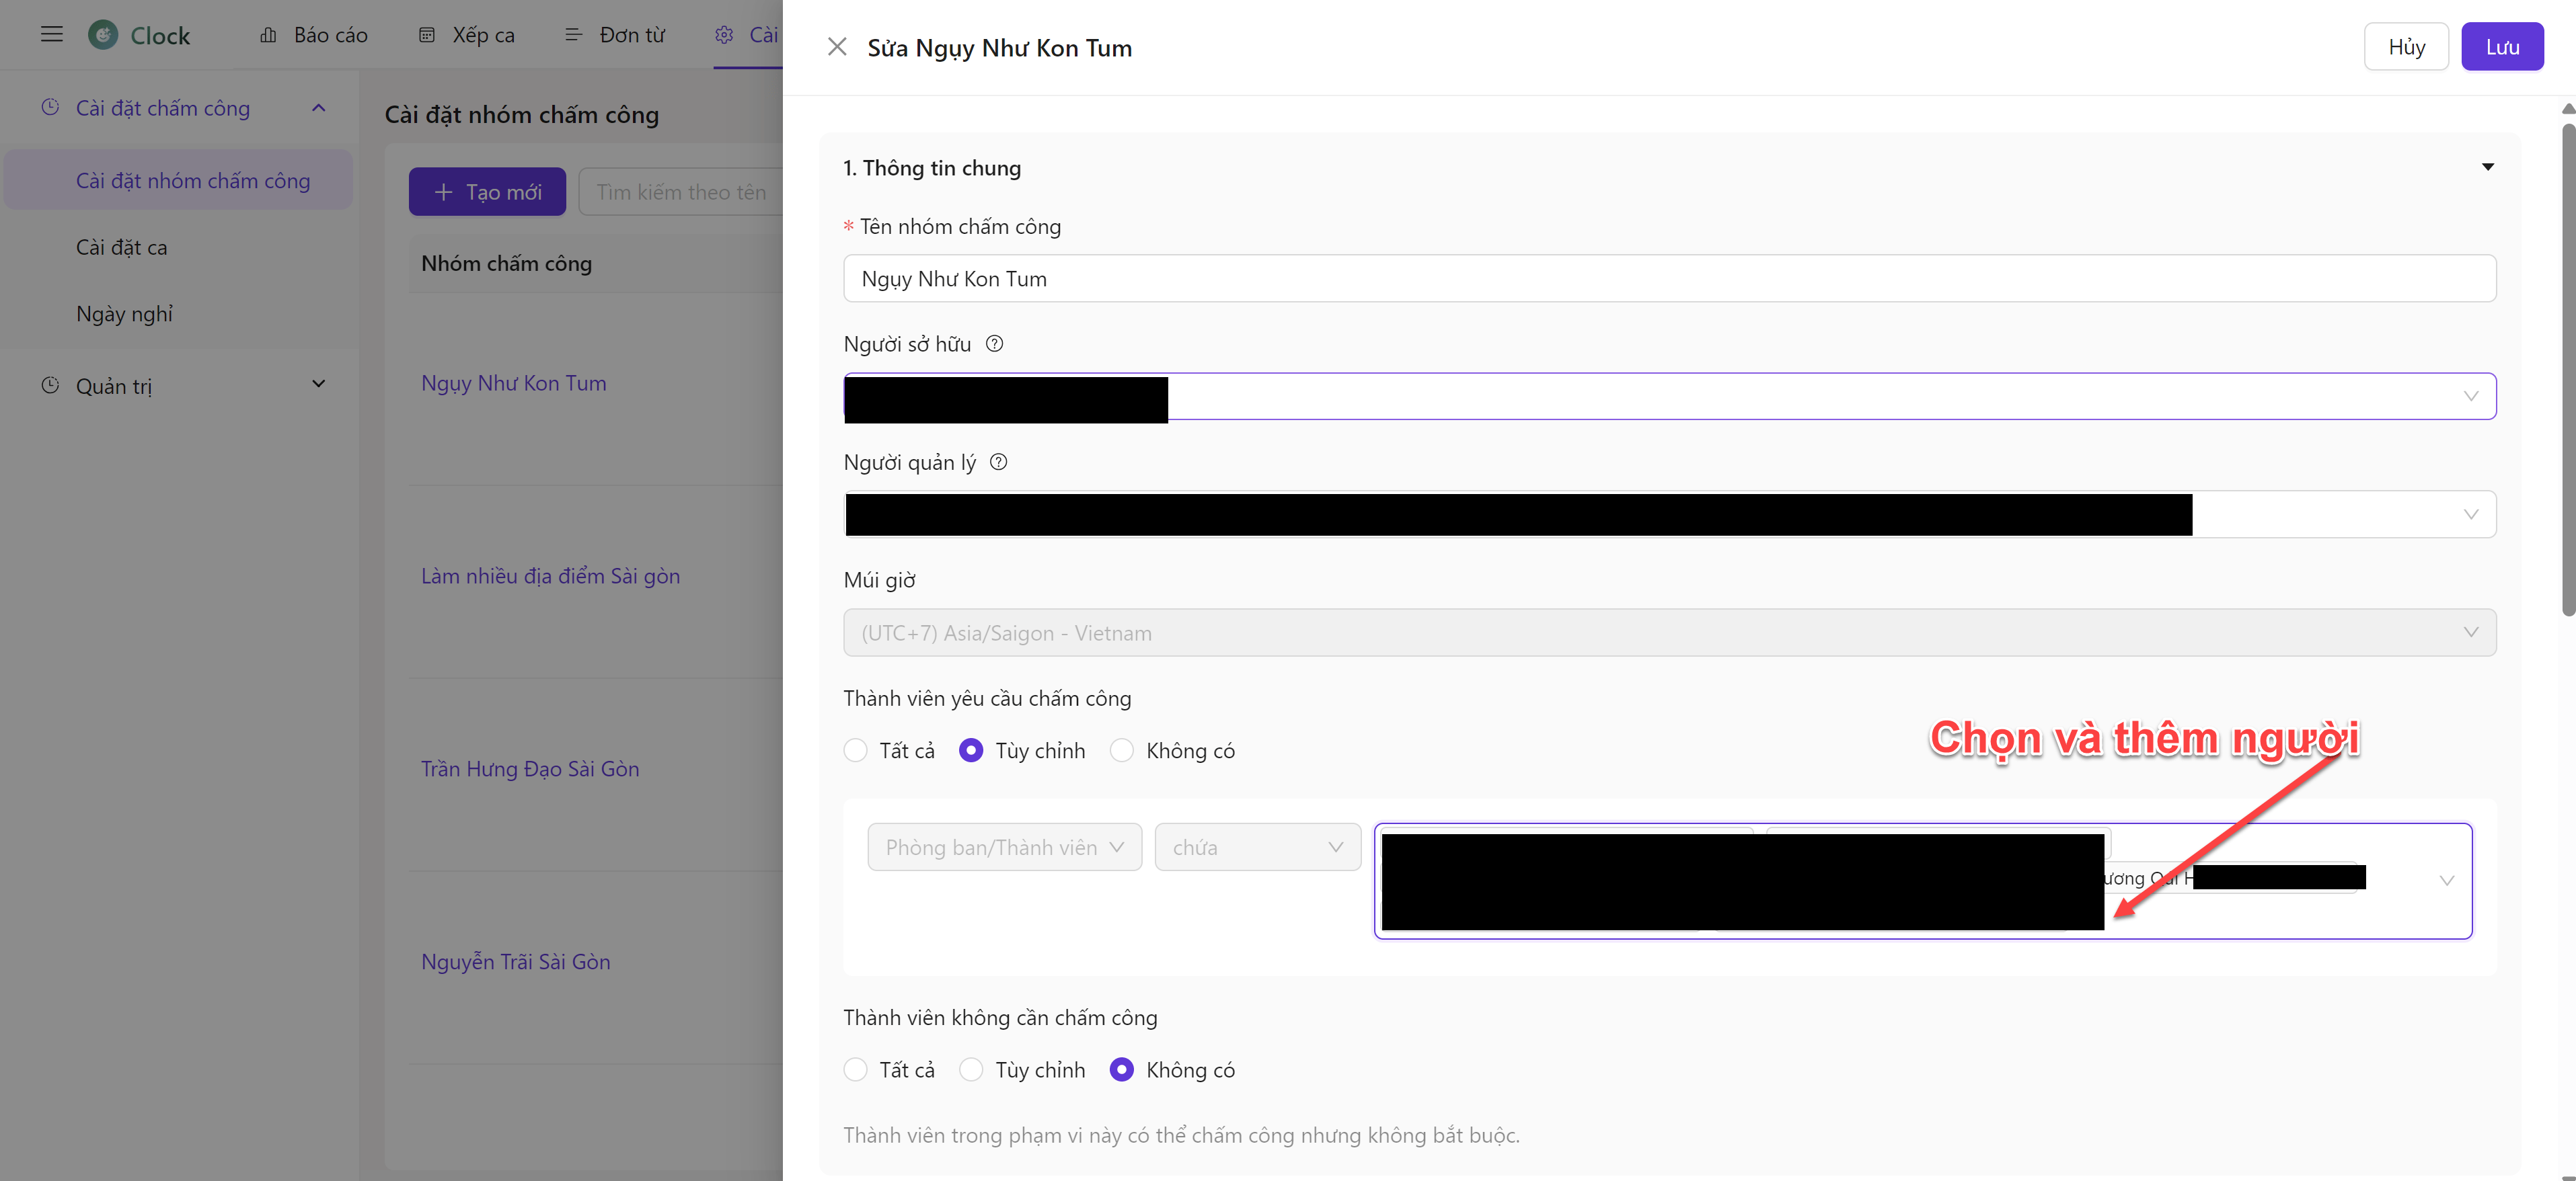2576x1181 pixels.
Task: Click the Hủy cancel button
Action: tap(2405, 47)
